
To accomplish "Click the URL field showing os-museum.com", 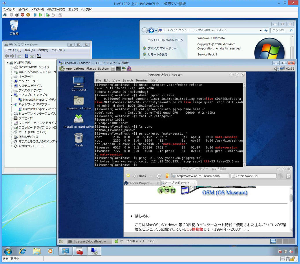I will 200,176.
